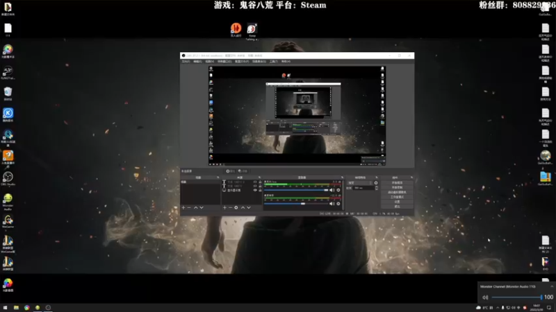Pop out the Audio Mixer dock header icon
Viewport: 556px width, 312px height.
342,177
